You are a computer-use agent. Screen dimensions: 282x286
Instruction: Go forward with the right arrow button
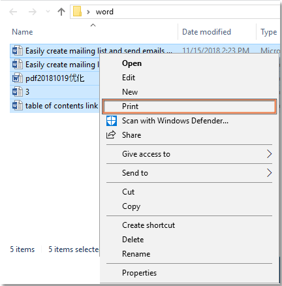33,12
